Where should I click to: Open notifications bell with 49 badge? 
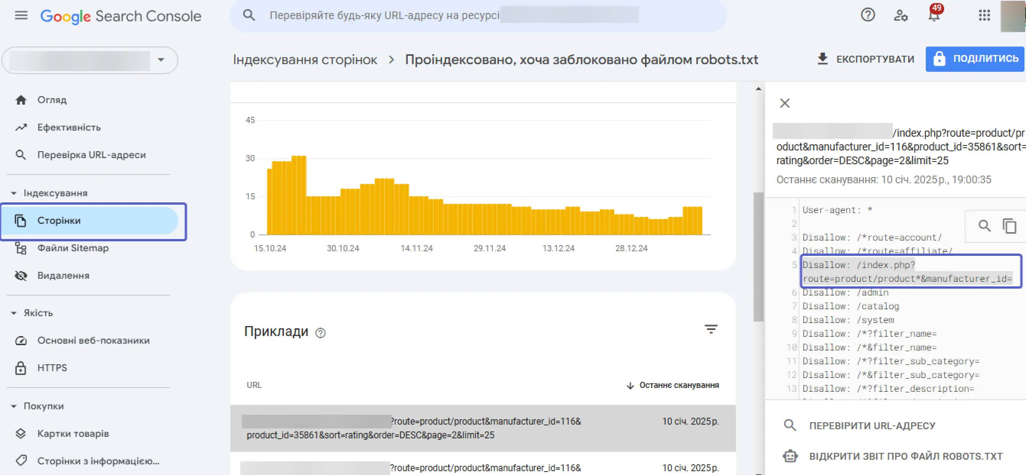point(935,14)
